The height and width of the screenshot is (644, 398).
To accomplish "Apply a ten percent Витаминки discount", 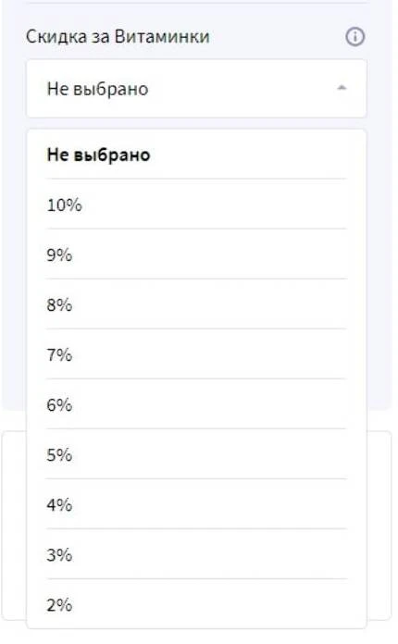I will (196, 204).
